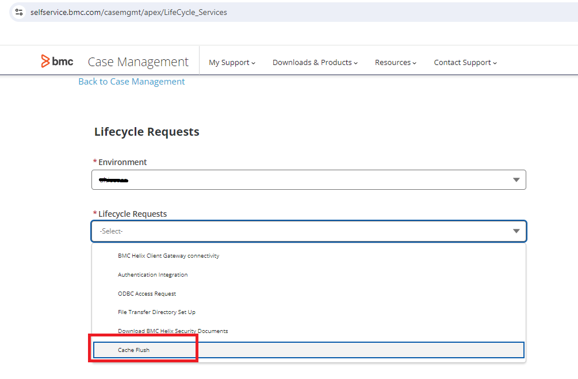Click the BMC logo
The image size is (578, 379).
coord(58,62)
